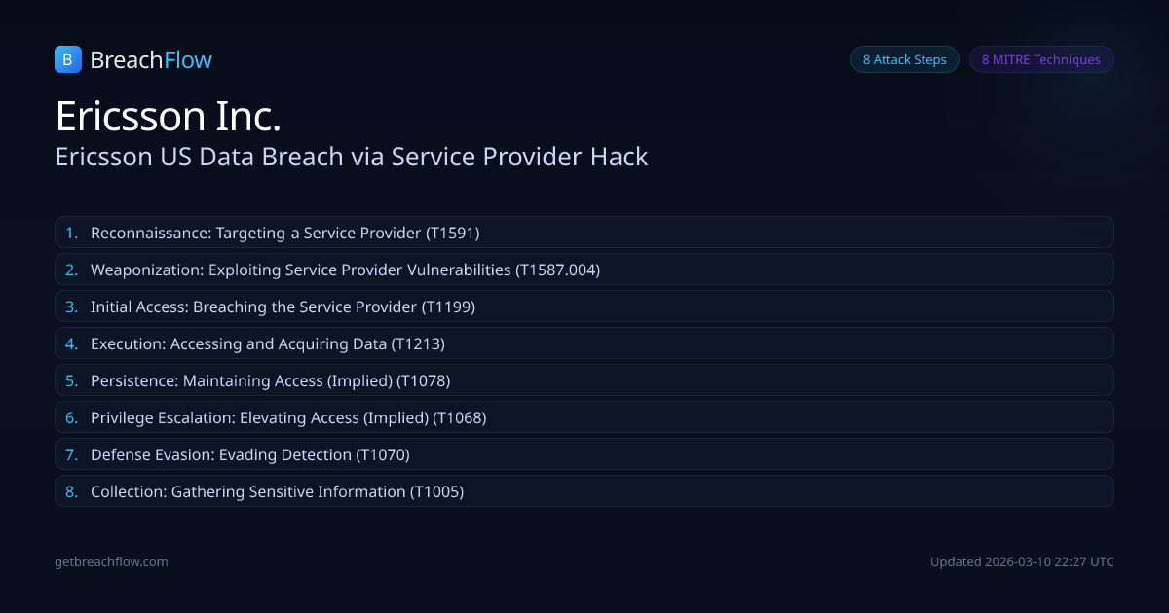Click the 8 Attack Steps badge
This screenshot has height=613, width=1169.
[904, 60]
